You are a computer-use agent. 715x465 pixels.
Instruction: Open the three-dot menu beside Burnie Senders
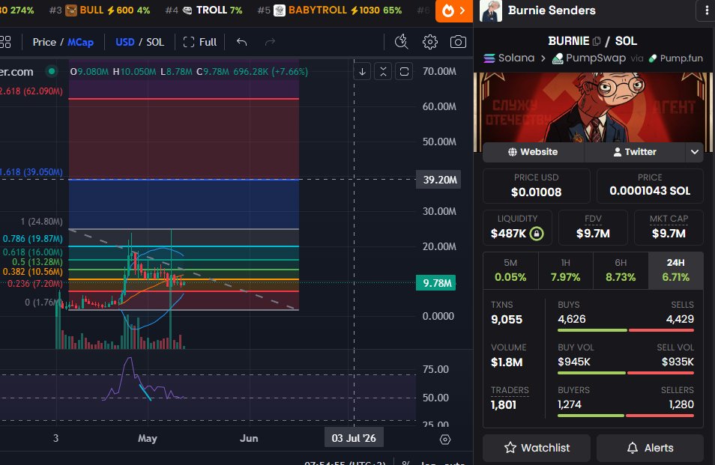tap(706, 10)
